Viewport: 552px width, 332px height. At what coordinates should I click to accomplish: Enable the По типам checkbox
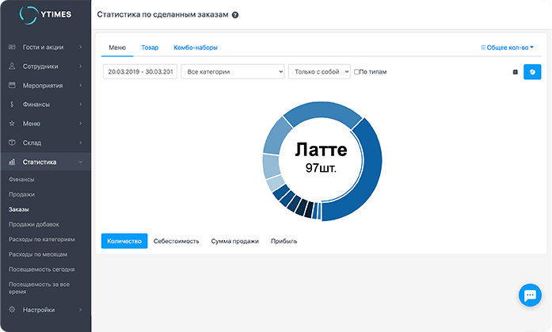click(357, 72)
